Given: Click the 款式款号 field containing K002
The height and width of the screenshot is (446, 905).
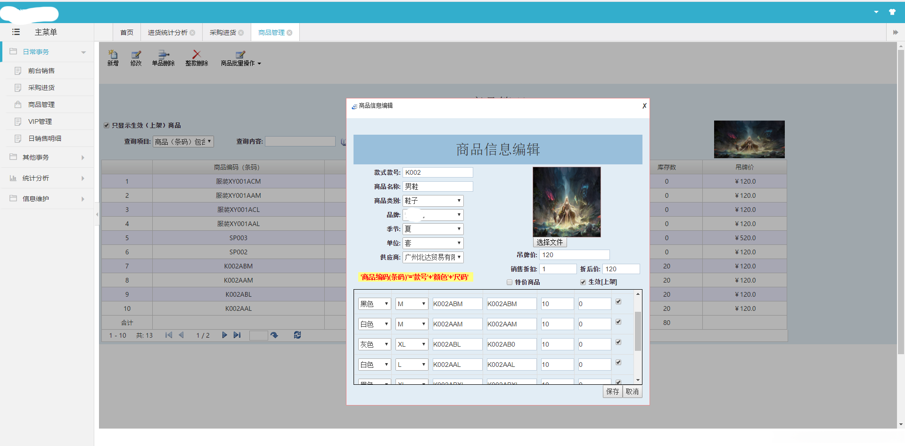Looking at the screenshot, I should pos(438,172).
